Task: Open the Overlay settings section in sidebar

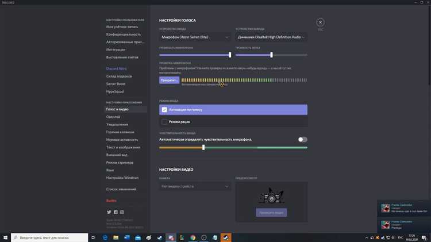Action: [x=113, y=117]
